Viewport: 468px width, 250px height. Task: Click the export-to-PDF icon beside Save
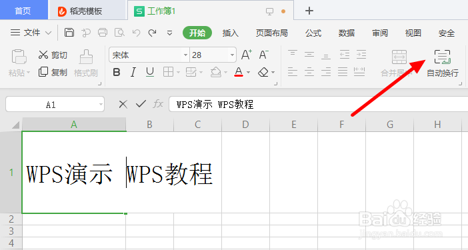[86, 33]
